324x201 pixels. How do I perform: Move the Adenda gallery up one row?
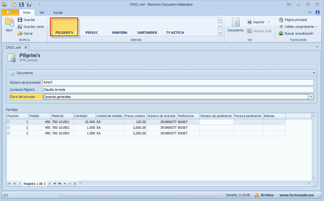pyautogui.click(x=220, y=20)
